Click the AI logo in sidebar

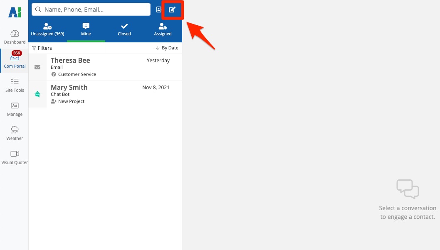pyautogui.click(x=15, y=12)
